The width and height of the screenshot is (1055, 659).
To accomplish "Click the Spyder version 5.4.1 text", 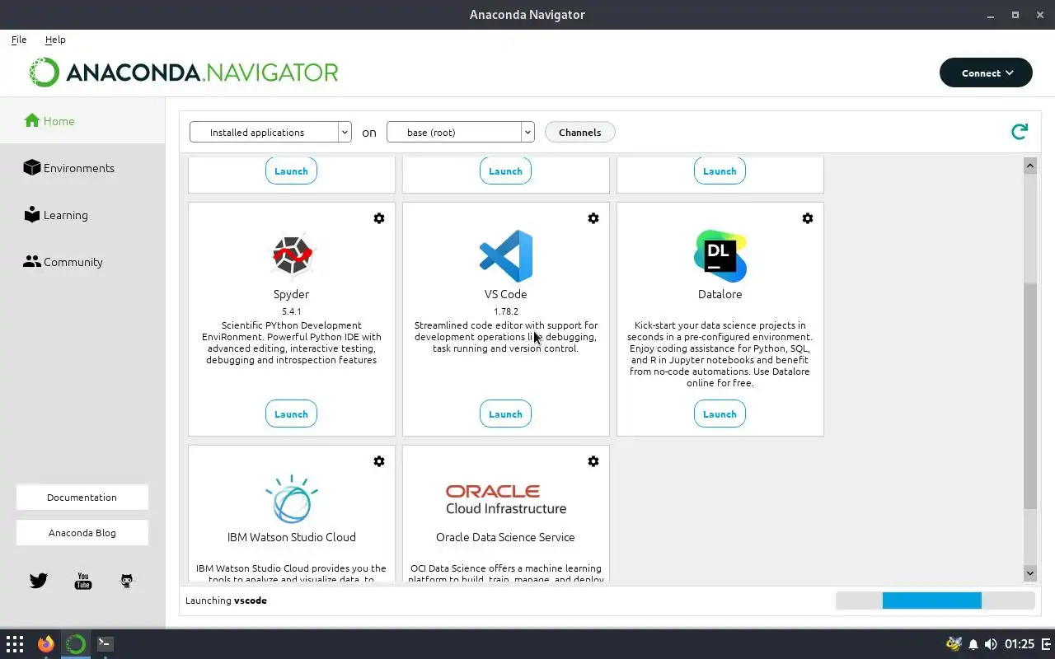I will point(292,311).
